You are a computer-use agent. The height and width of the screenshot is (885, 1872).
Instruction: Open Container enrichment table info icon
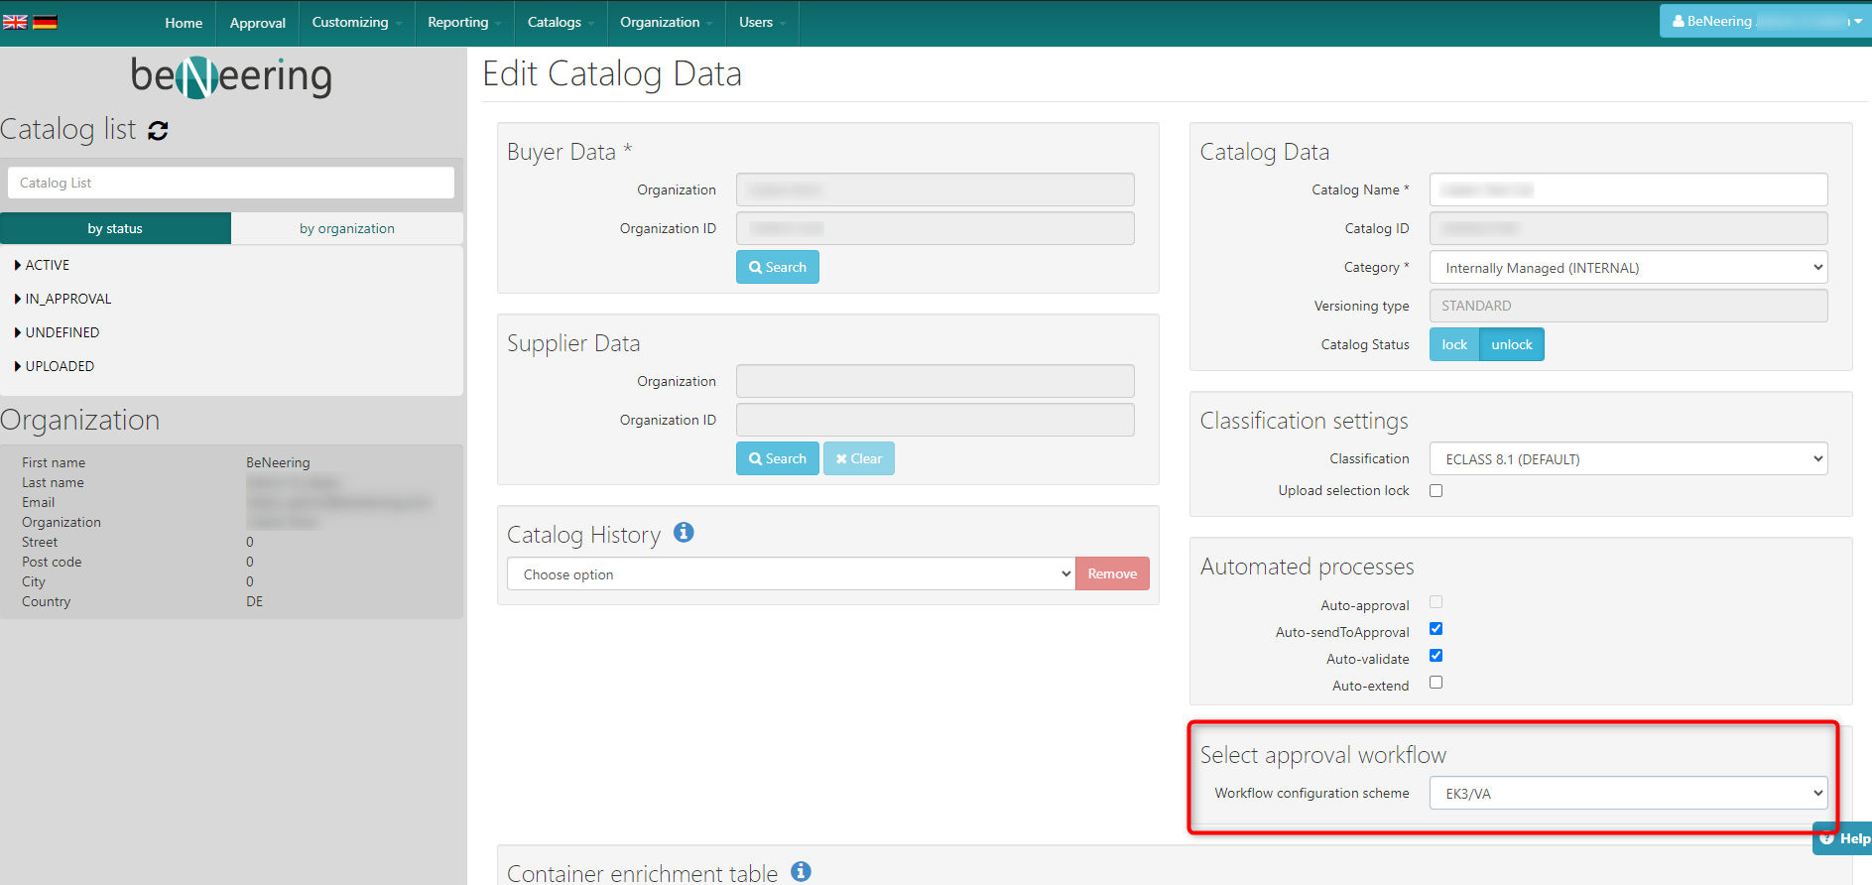coord(801,871)
